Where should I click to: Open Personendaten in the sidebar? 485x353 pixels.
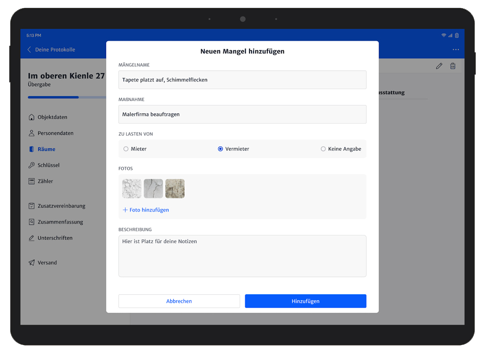tap(55, 133)
